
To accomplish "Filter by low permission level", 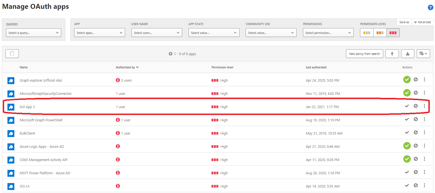I will [x=367, y=33].
